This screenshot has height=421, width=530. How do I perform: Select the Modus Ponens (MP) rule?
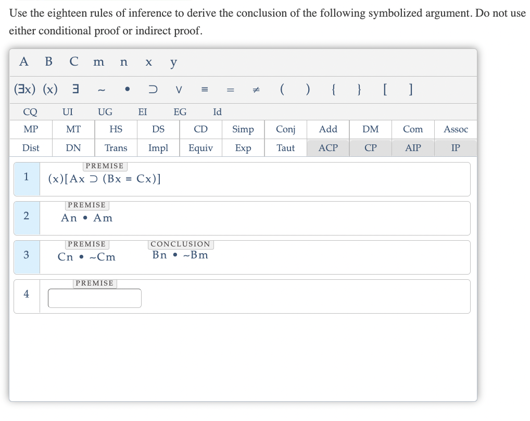[x=30, y=129]
